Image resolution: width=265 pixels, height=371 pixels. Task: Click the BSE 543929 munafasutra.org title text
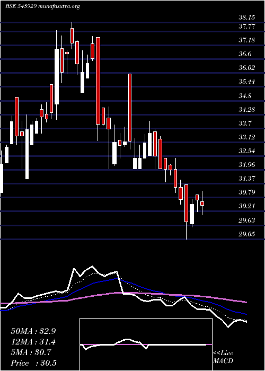point(42,6)
